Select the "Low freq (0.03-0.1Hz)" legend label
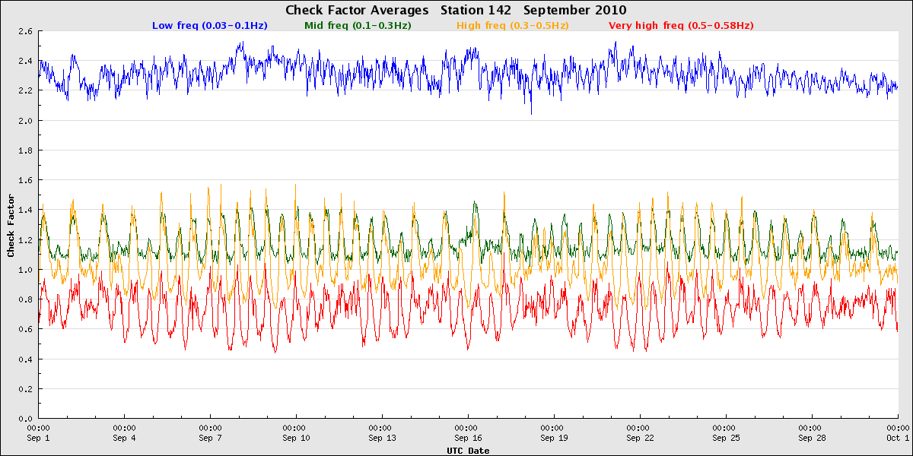 pos(210,25)
